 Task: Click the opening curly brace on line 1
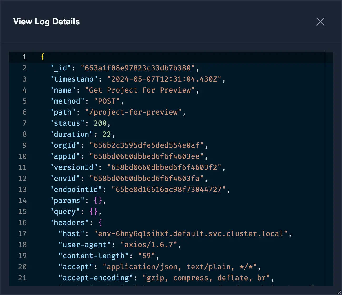(43, 57)
